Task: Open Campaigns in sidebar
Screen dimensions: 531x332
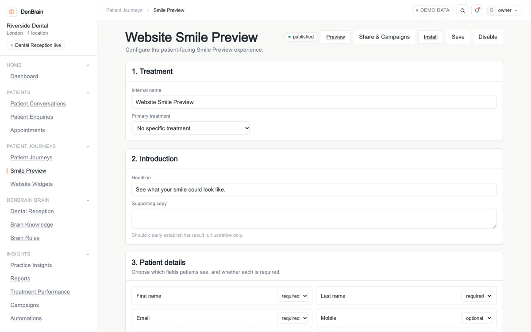Action: point(24,305)
